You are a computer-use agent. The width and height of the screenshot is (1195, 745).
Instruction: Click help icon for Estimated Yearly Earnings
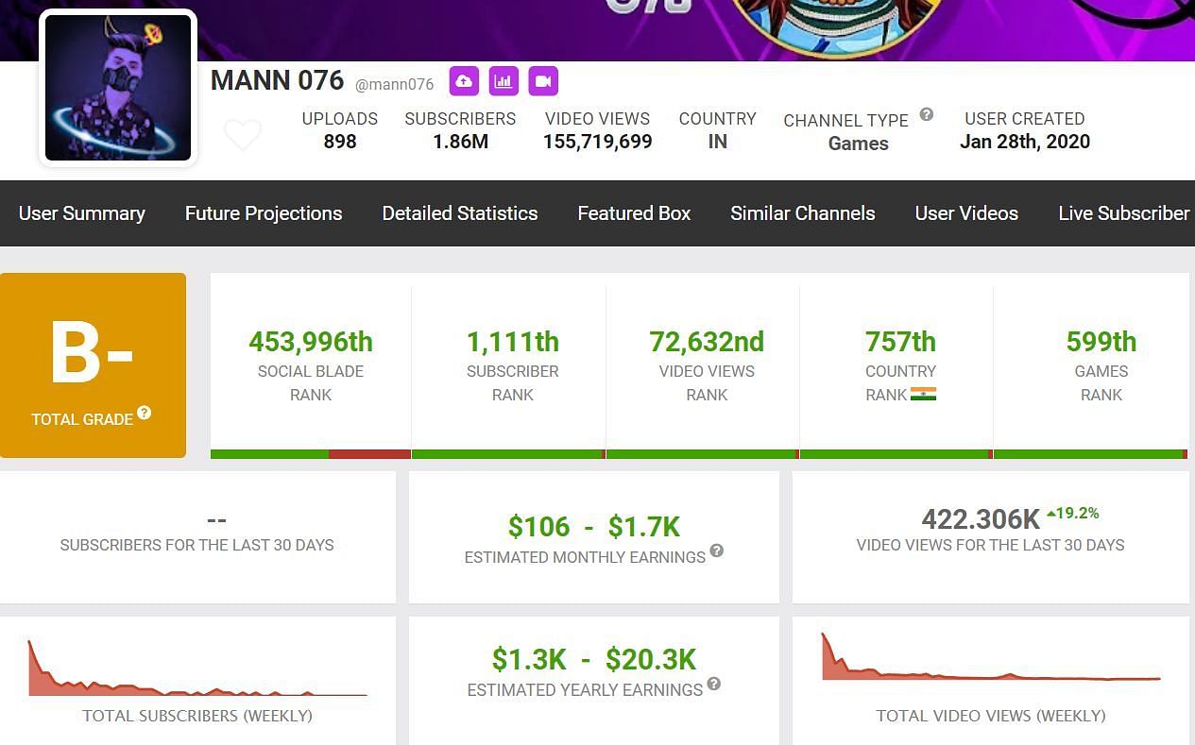coord(714,684)
